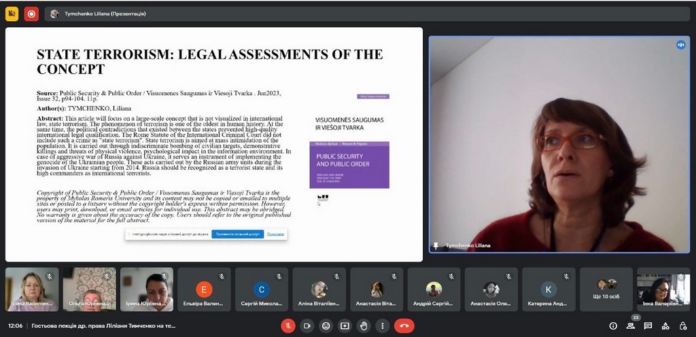Open meeting details info icon

click(613, 326)
